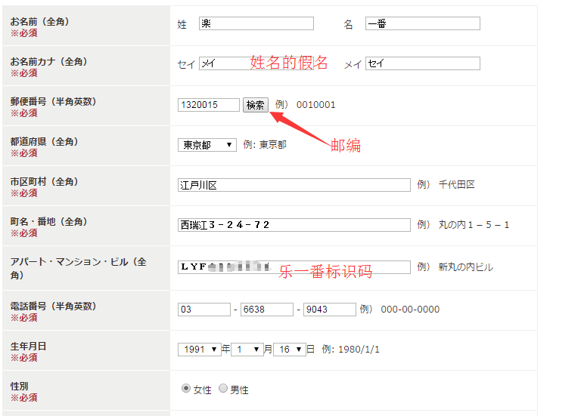Click the 名 given name input field
This screenshot has height=416, width=581.
click(422, 23)
